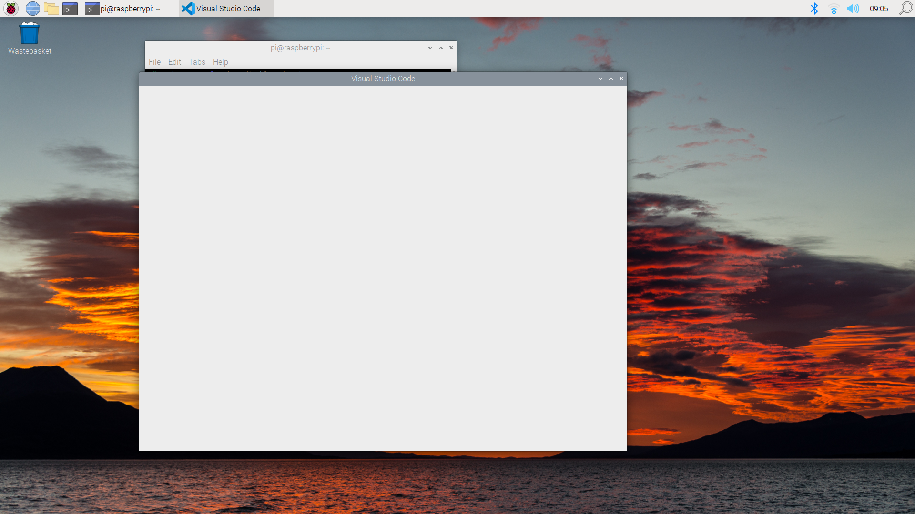
Task: Close the pi@raspberrypi terminal window
Action: coord(451,48)
